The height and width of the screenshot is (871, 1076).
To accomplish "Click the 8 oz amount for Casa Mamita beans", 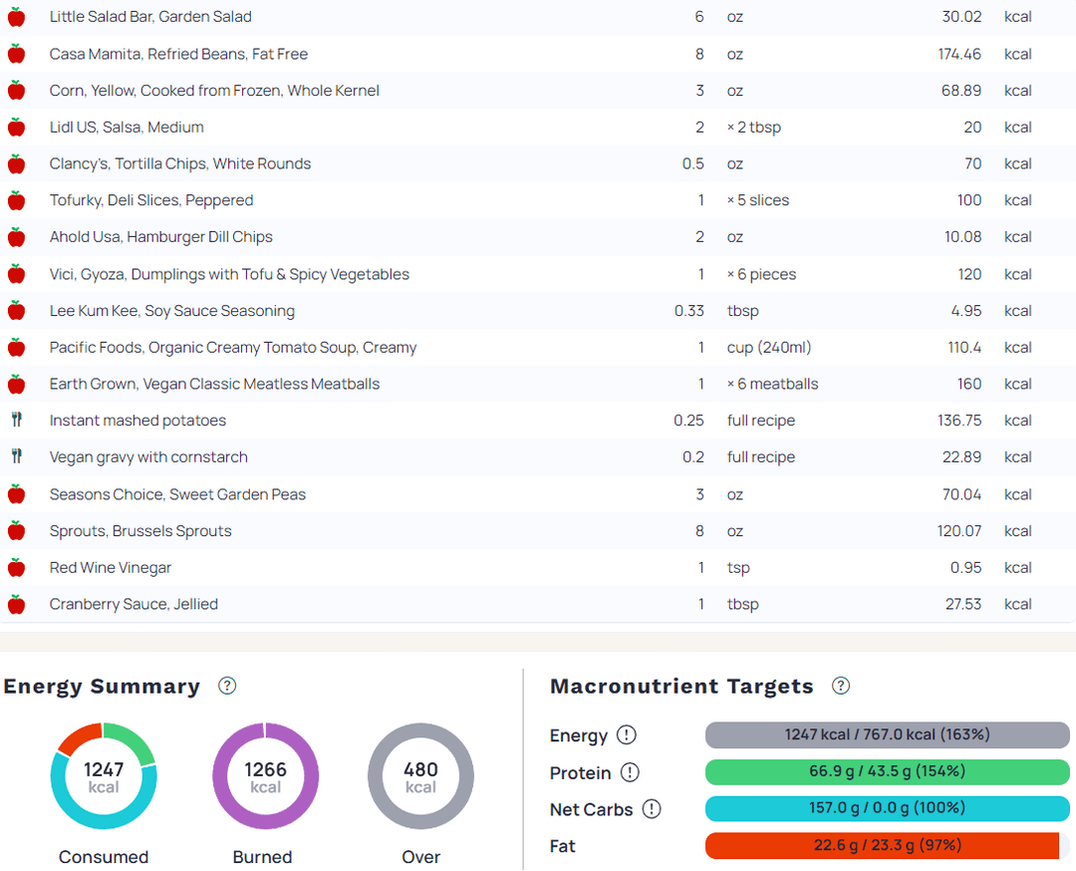I will 699,54.
